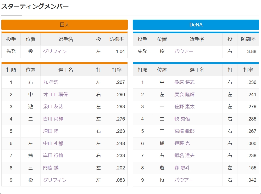
Task: Select batting average .241 for 度会
Action: click(x=252, y=95)
